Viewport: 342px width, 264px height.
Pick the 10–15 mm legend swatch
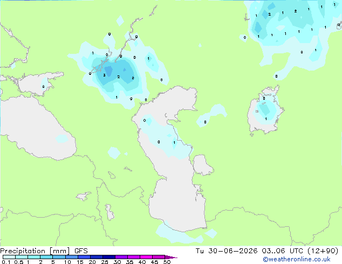pyautogui.click(x=71, y=257)
